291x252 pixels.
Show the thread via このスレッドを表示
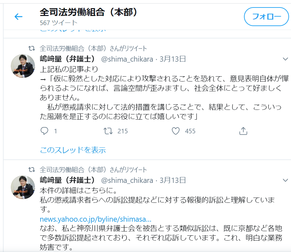click(73, 150)
